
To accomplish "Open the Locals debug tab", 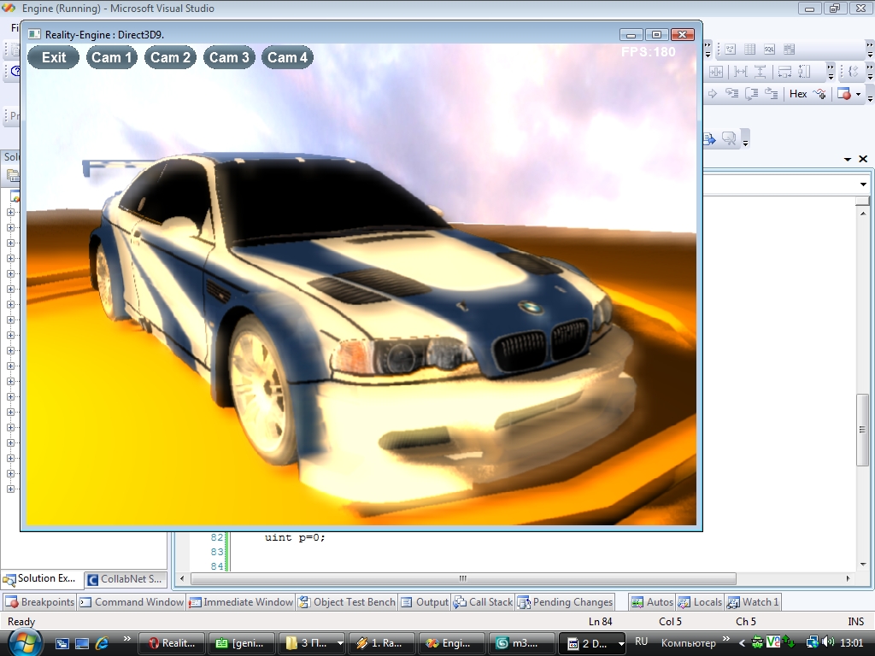I will [700, 602].
